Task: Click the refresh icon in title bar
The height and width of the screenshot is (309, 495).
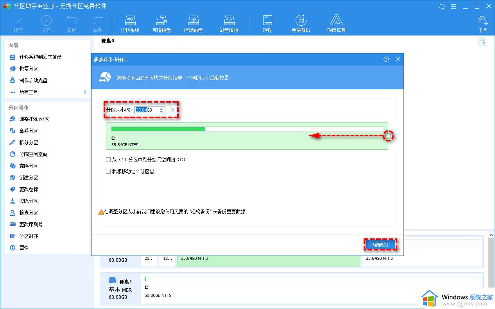Action: [x=442, y=6]
